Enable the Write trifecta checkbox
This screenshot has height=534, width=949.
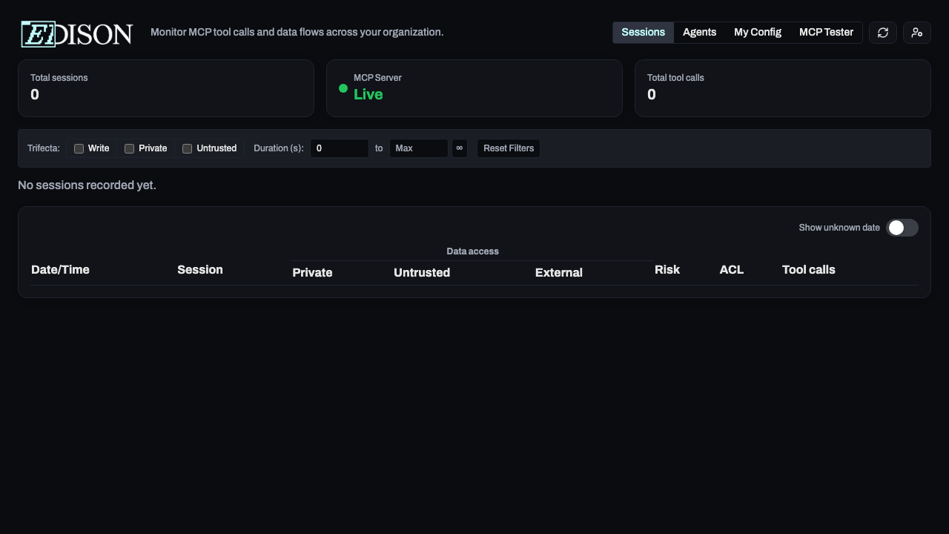click(79, 148)
